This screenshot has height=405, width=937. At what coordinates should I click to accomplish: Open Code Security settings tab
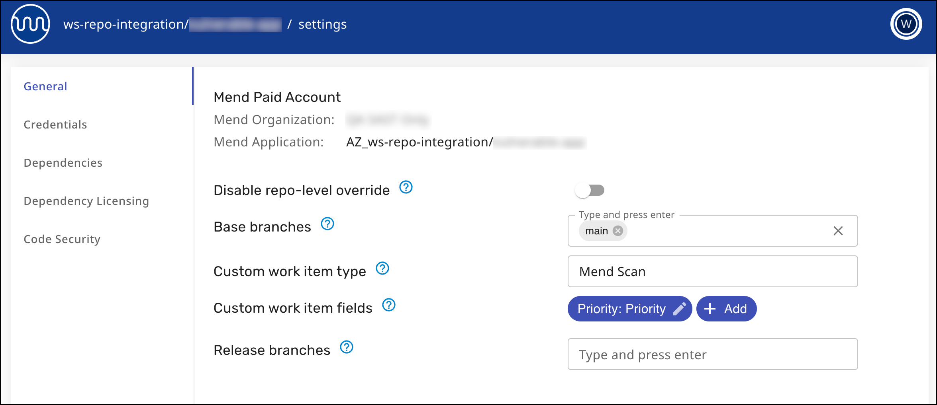(62, 239)
